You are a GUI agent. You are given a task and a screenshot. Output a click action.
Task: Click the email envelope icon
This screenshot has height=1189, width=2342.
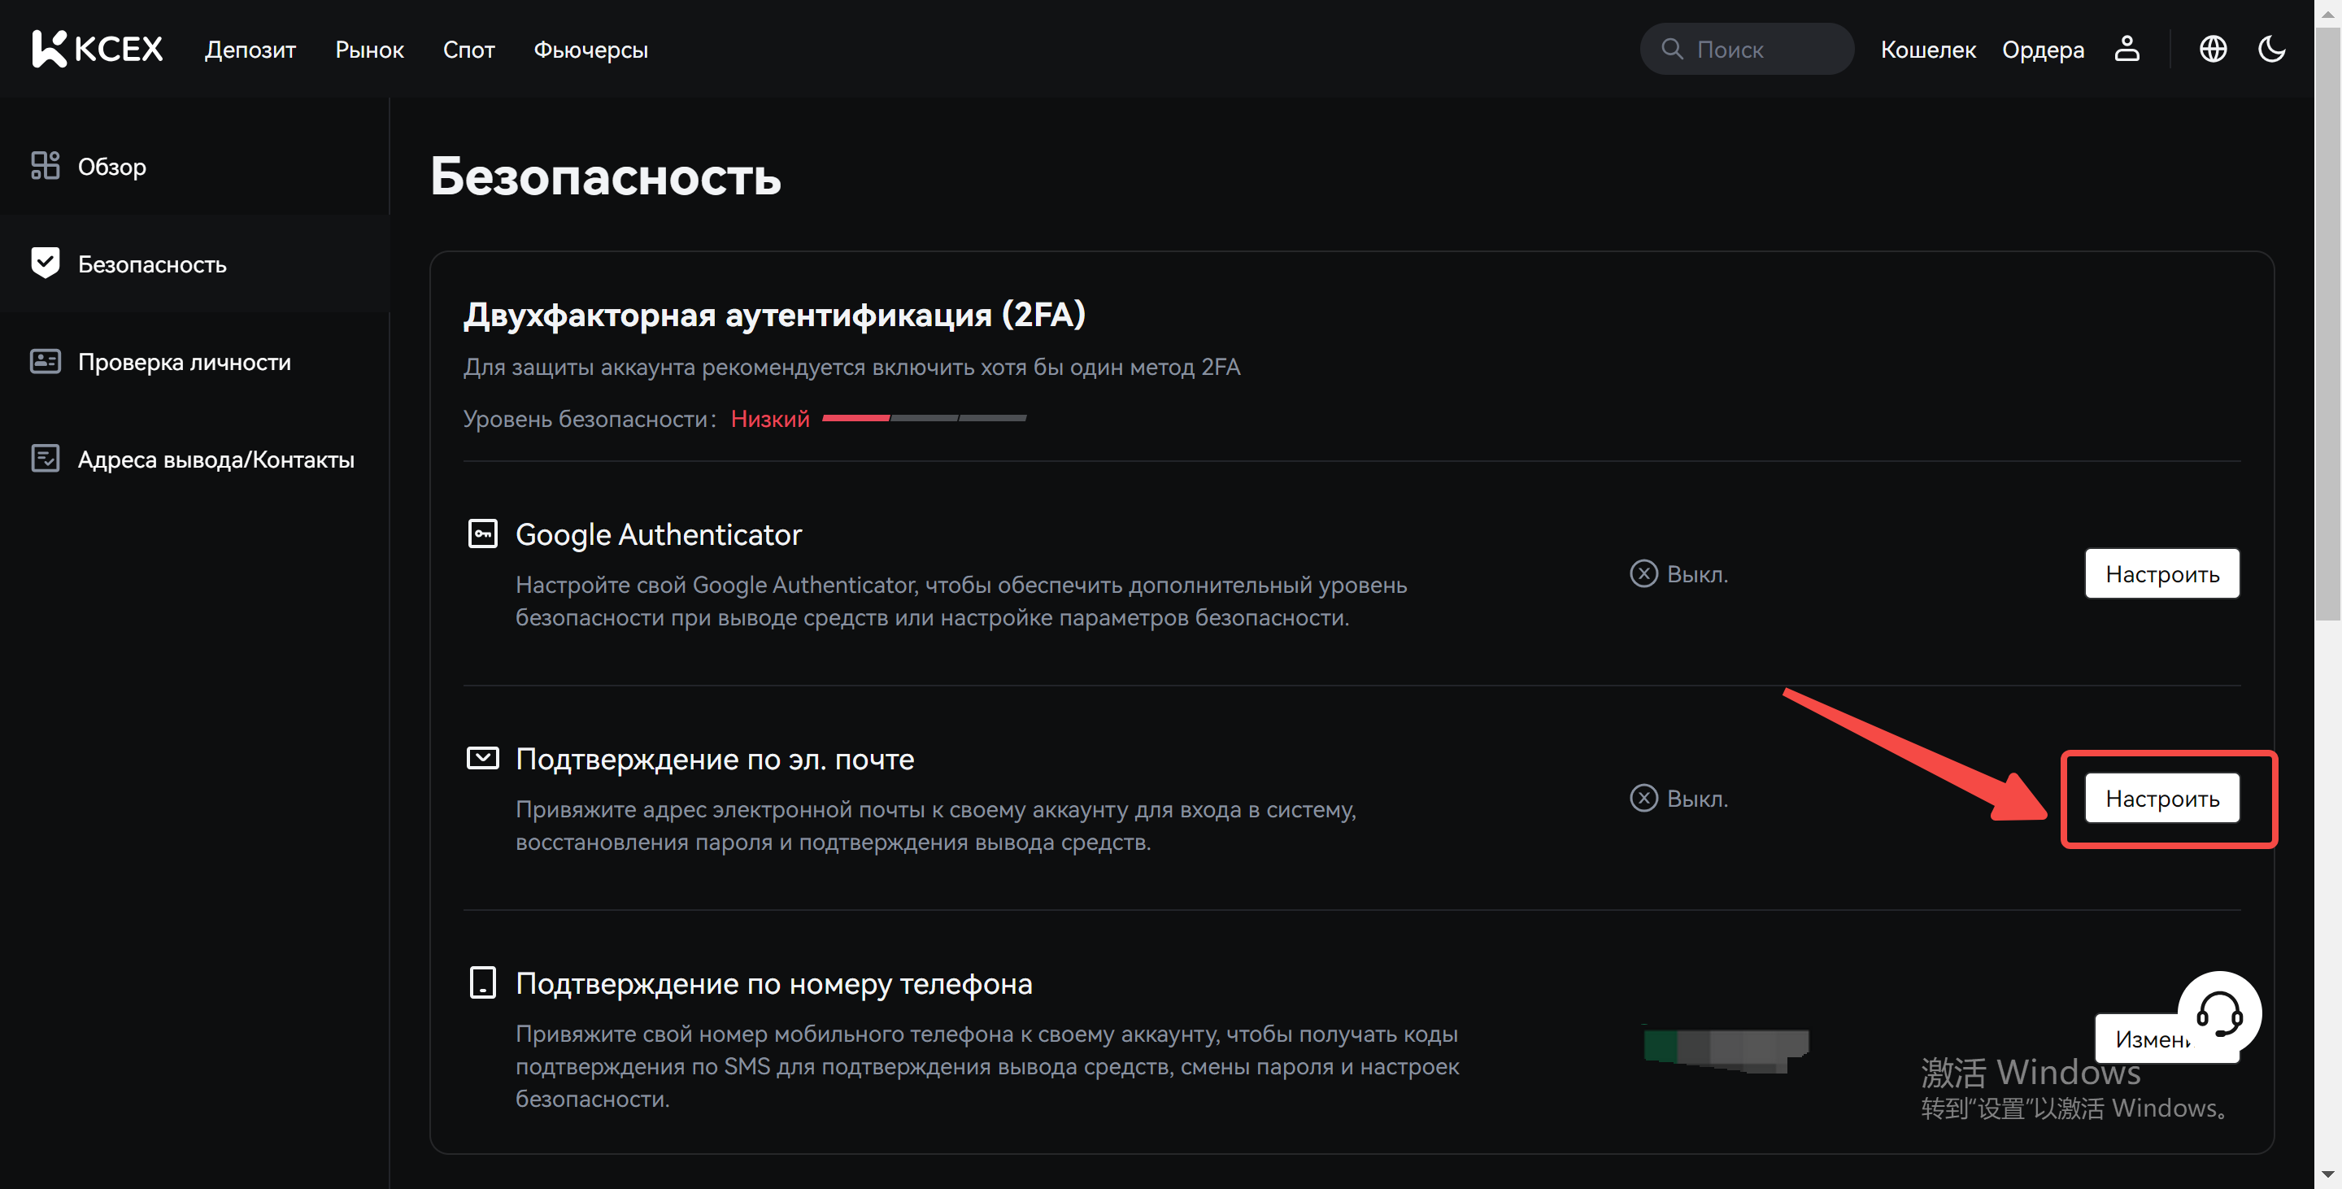click(x=483, y=758)
